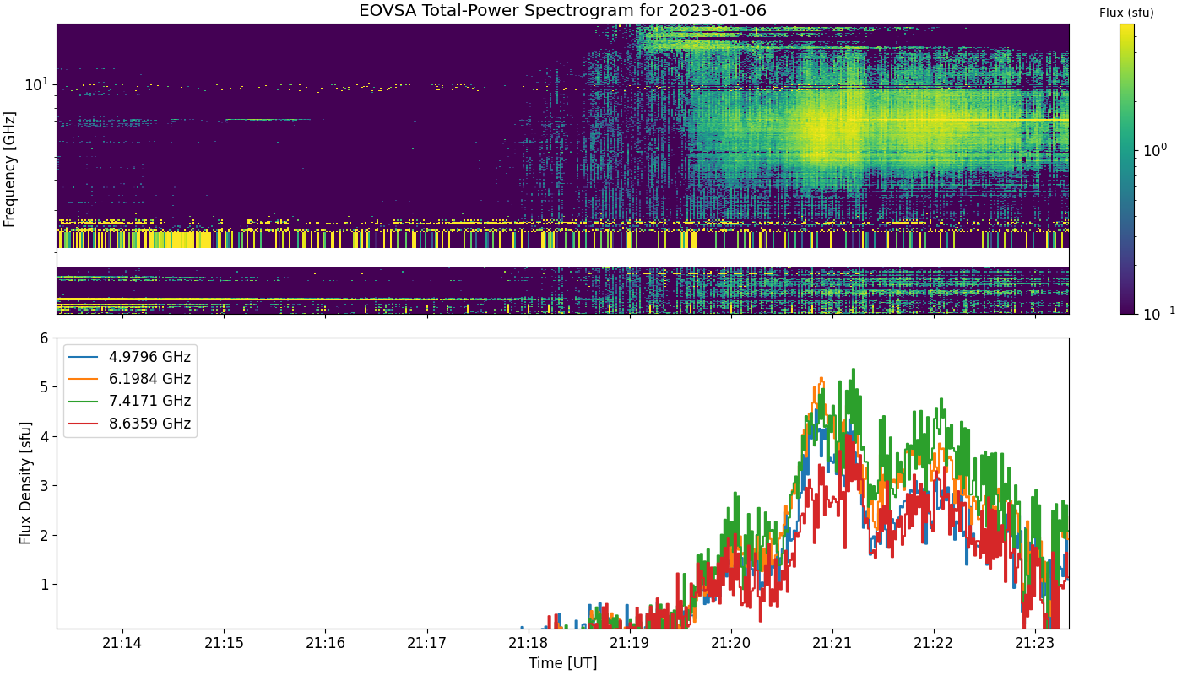Click the Frequency [GHz] axis label
Screen dimensions: 1182x675
pyautogui.click(x=10, y=169)
